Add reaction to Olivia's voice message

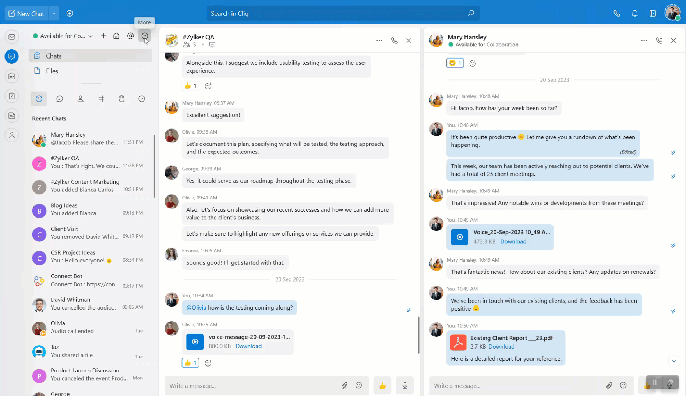pos(208,363)
